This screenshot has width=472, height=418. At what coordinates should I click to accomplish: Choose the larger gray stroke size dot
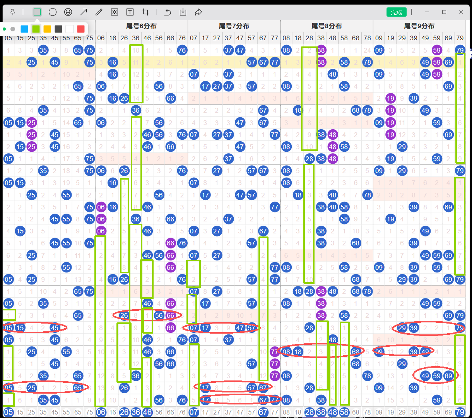pos(13,29)
